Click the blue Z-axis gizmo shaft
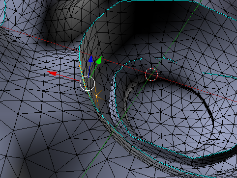Viewport: 237px width, 178px height. (89, 70)
